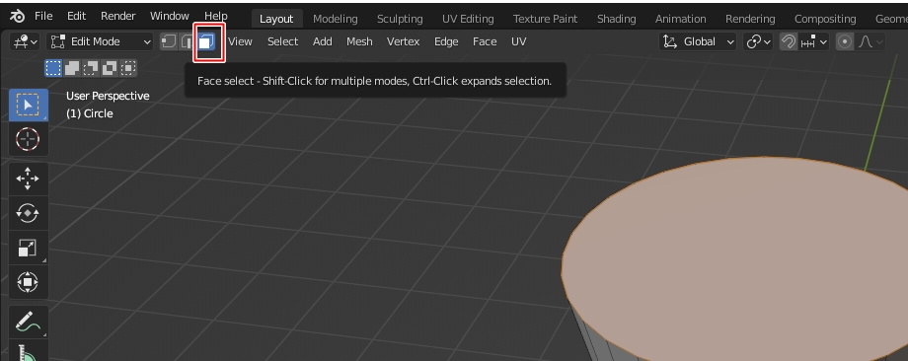Enable face select mode
908x361 pixels.
(206, 41)
